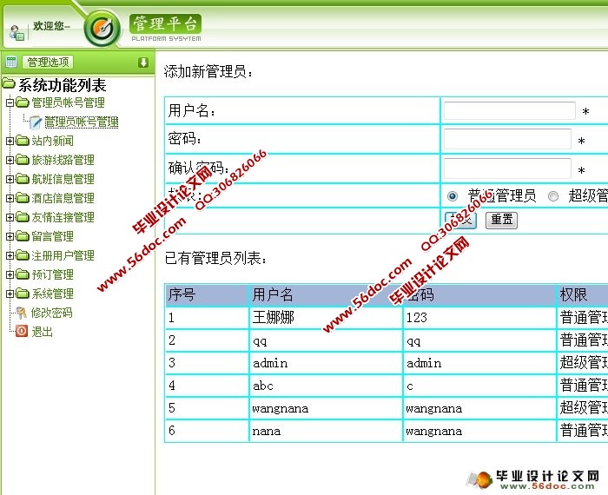Click the folder icon of 注册用户管理
Viewport: 608px width, 495px height.
click(x=23, y=255)
